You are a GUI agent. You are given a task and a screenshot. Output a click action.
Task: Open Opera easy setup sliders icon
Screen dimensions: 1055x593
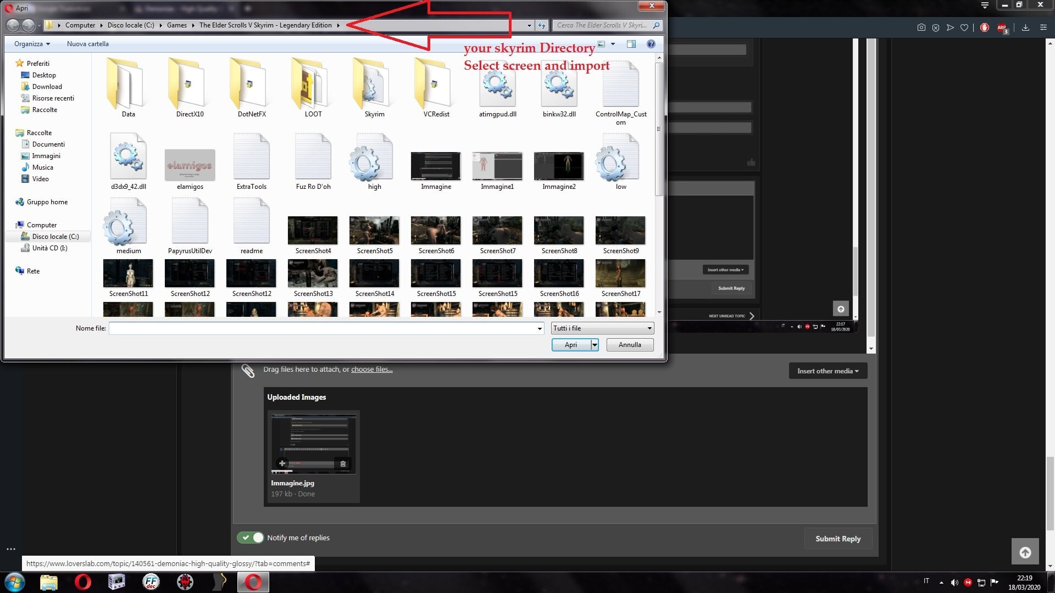[x=1043, y=27]
